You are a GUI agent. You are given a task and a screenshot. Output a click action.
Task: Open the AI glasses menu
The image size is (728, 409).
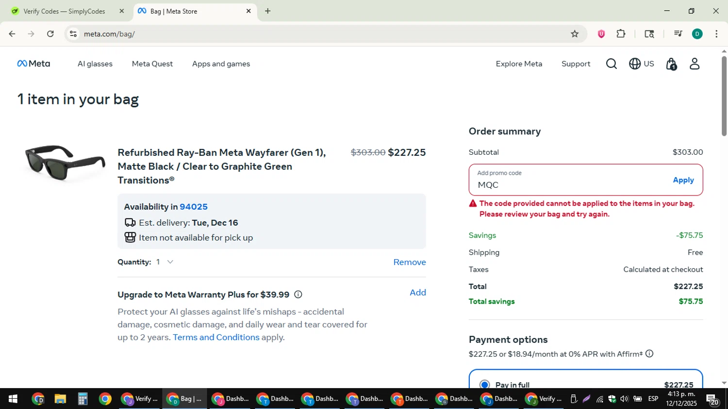click(x=95, y=64)
